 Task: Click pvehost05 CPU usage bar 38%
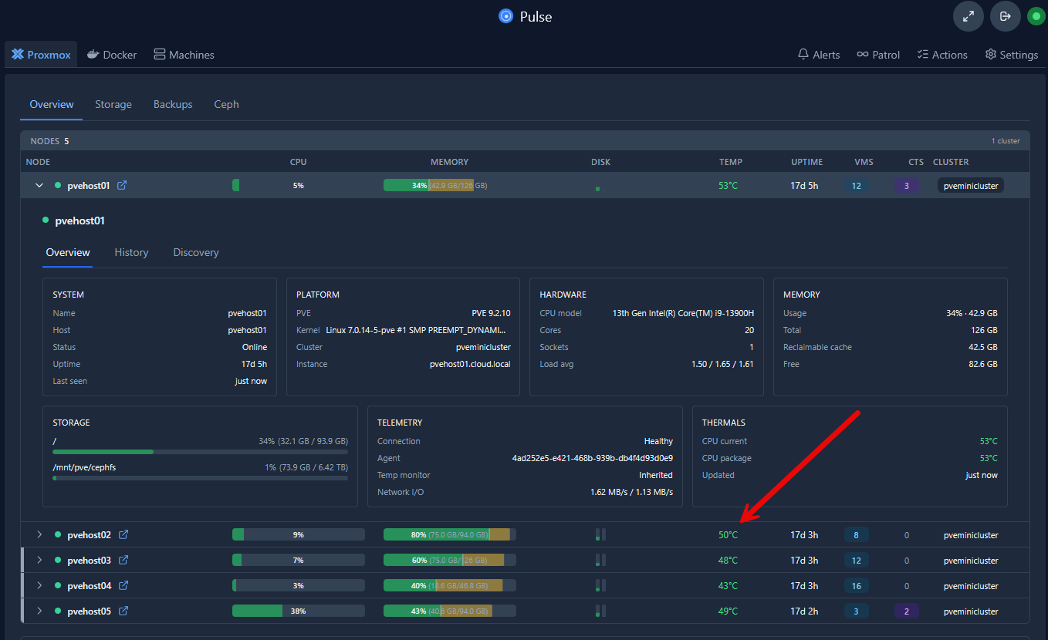click(x=298, y=611)
